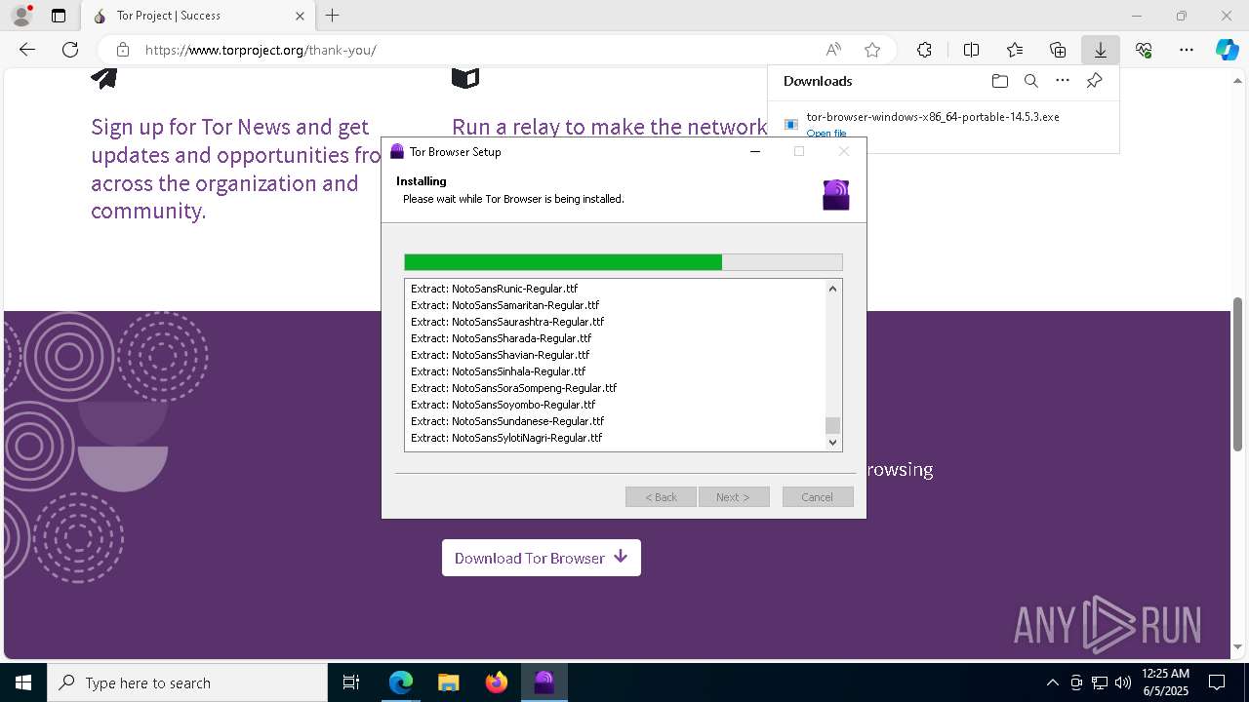1249x702 pixels.
Task: Close the Tor Project tab
Action: 301,16
